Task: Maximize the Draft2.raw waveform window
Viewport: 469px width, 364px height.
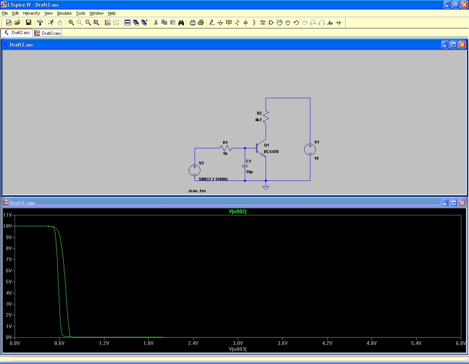Action: coord(454,203)
